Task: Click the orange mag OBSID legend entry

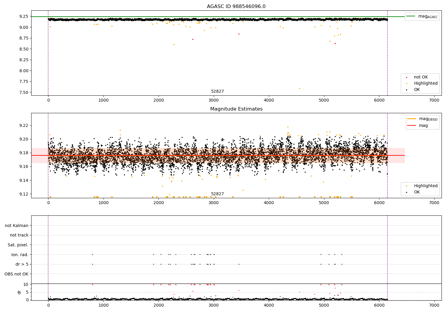Action: 422,119
